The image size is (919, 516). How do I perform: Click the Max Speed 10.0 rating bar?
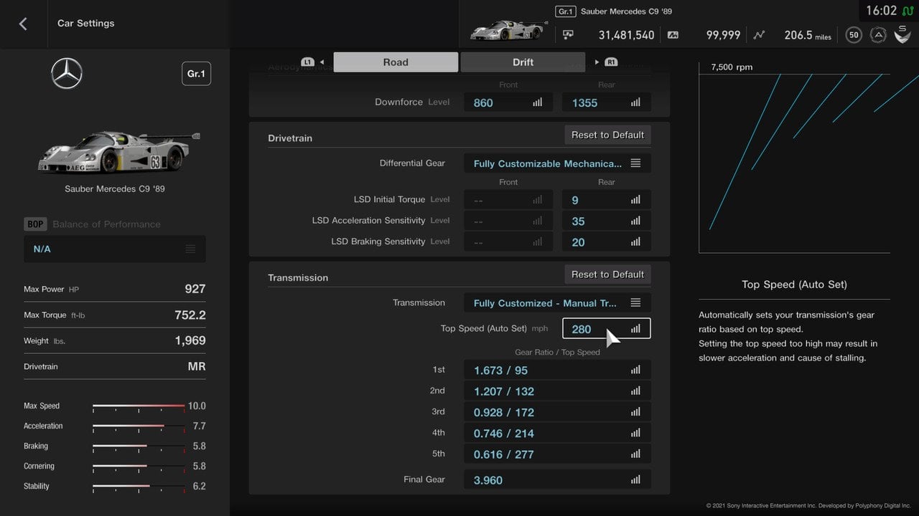pyautogui.click(x=139, y=406)
